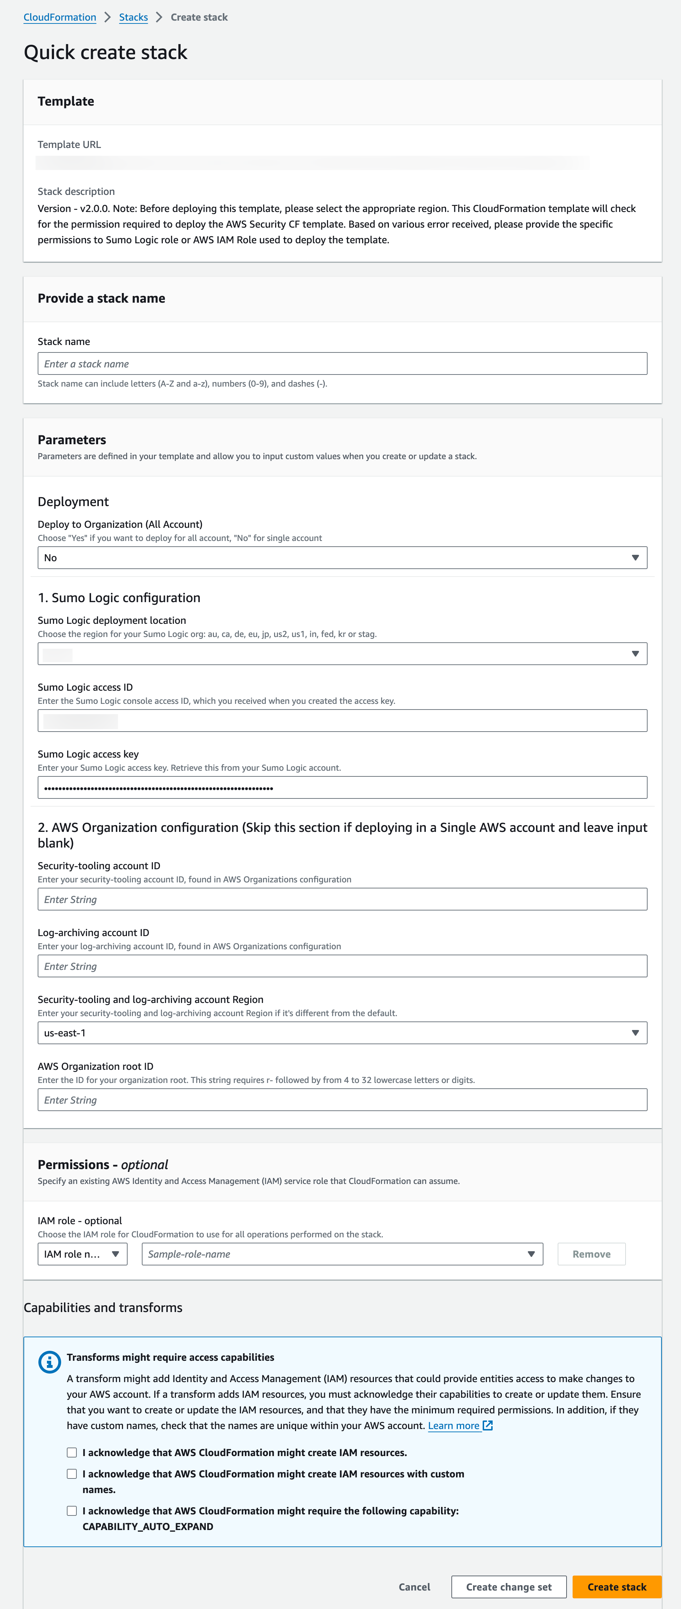Screen dimensions: 681x1609
Task: Click the Security-tooling account ID field
Action: (343, 899)
